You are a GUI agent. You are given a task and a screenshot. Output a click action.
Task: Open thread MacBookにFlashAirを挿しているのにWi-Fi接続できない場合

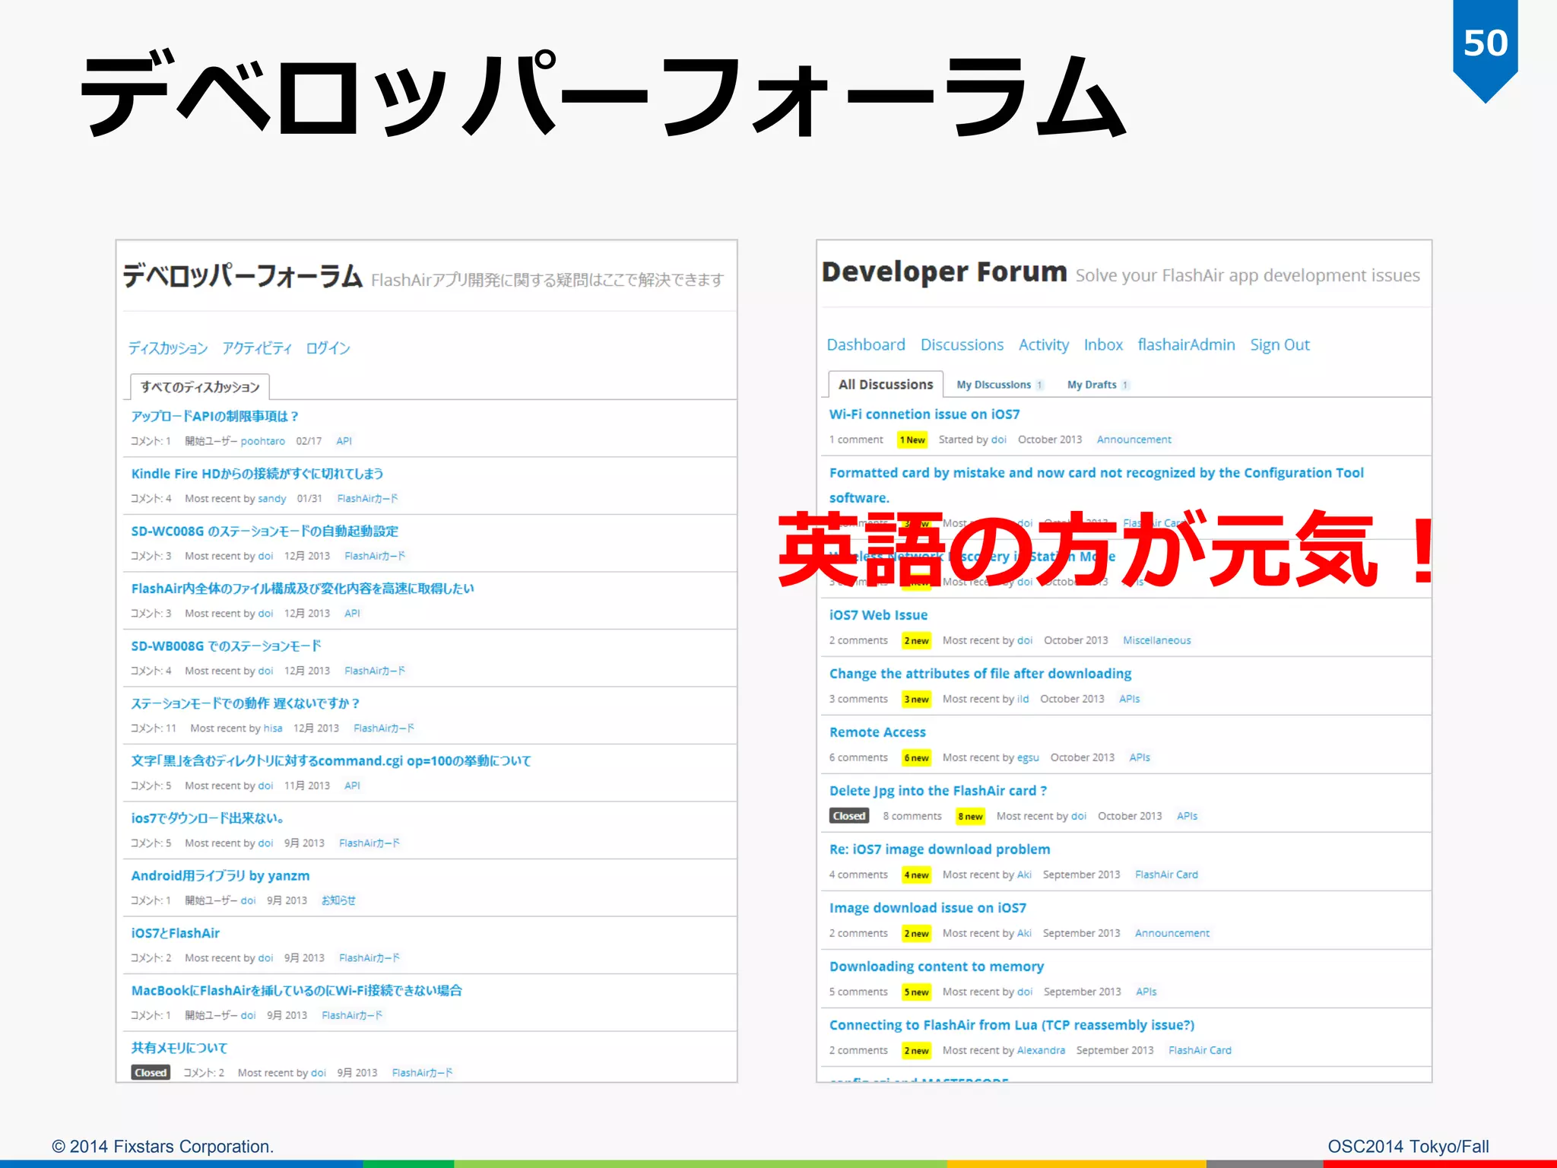[296, 990]
